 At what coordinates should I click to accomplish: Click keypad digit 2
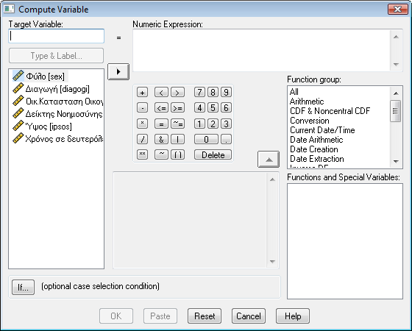tap(213, 124)
